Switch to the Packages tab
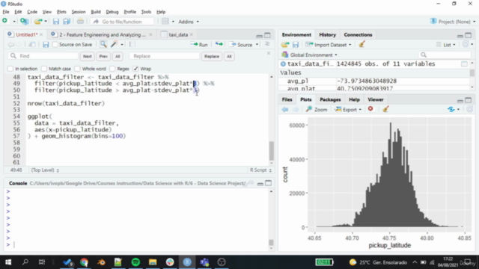479x269 pixels. click(330, 99)
